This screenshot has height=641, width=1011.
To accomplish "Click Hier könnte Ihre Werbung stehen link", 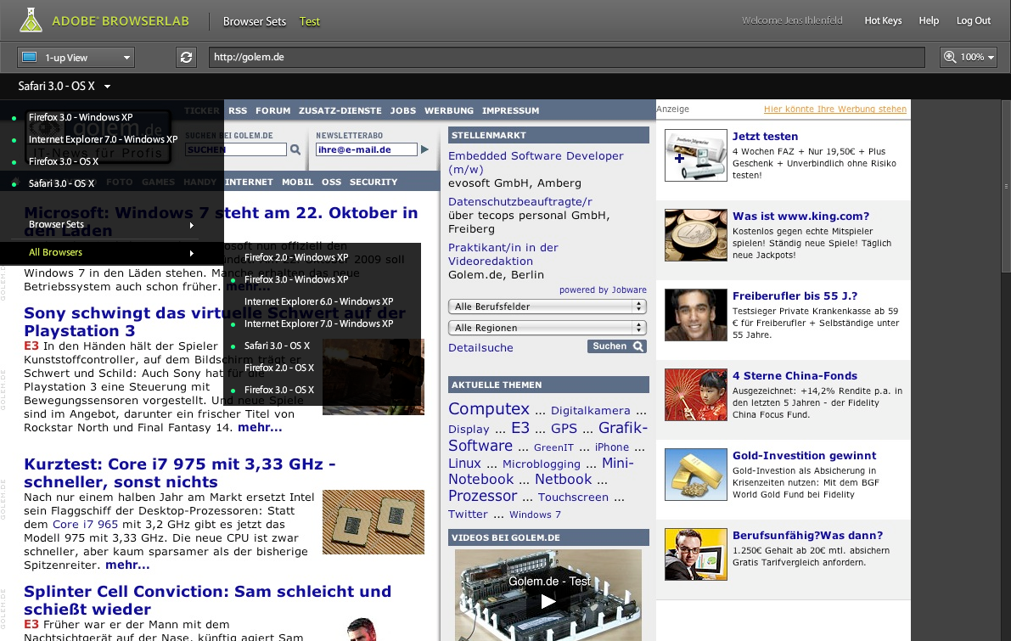I will (x=835, y=109).
